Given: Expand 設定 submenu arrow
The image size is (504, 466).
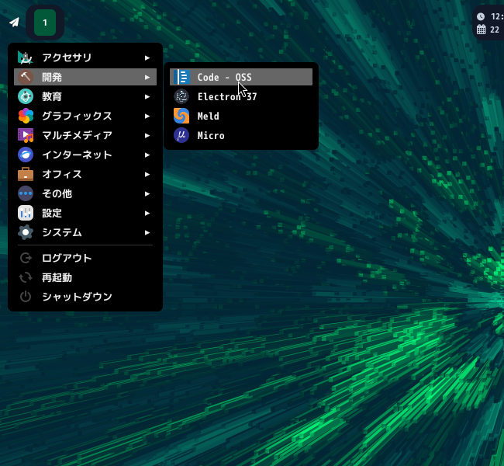Looking at the screenshot, I should coord(147,213).
